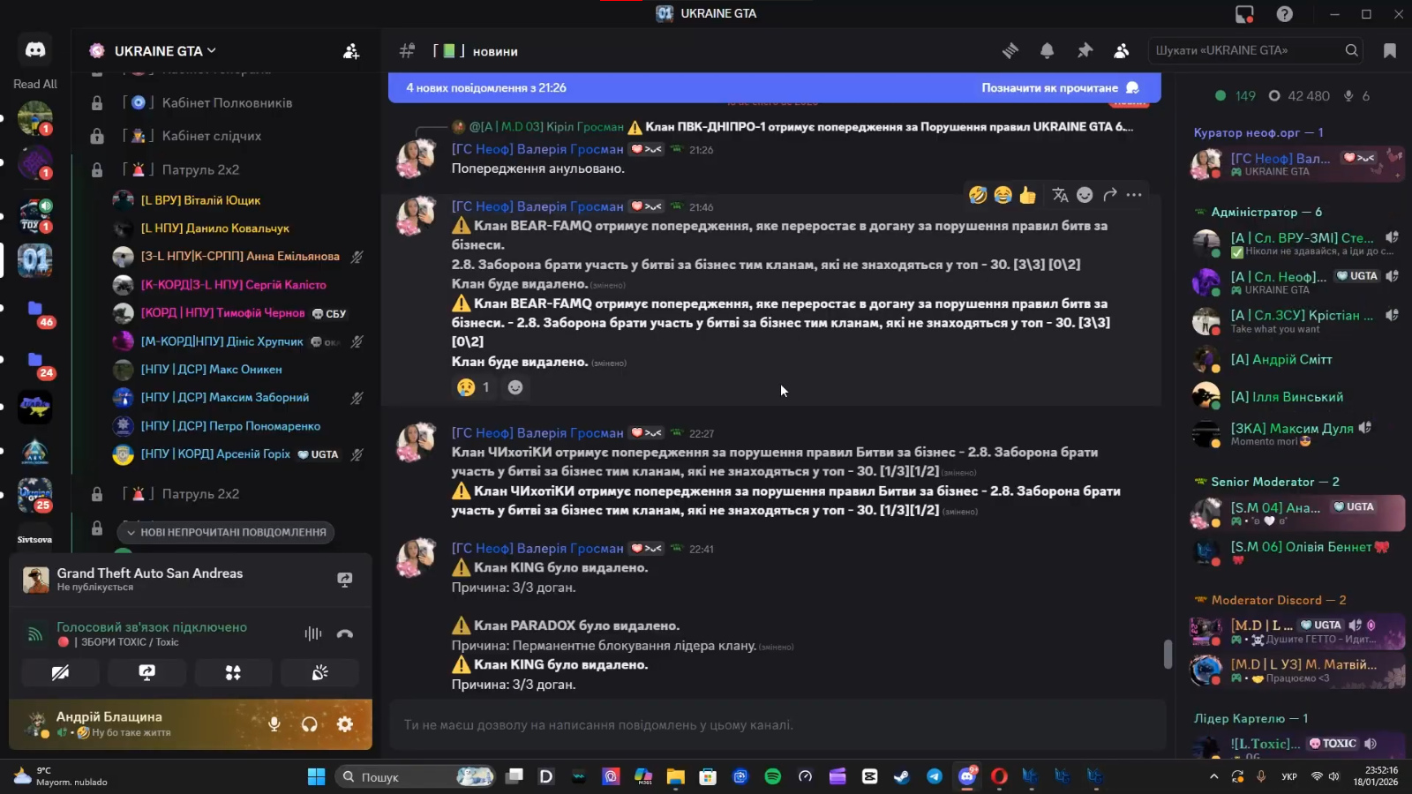Toggle noise suppression in voice panel
The image size is (1412, 794).
[313, 633]
